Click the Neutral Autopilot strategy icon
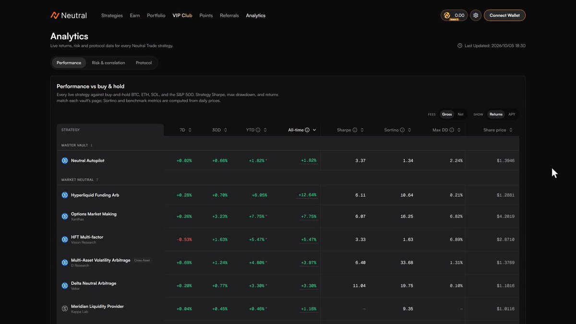576x324 pixels. pos(65,161)
